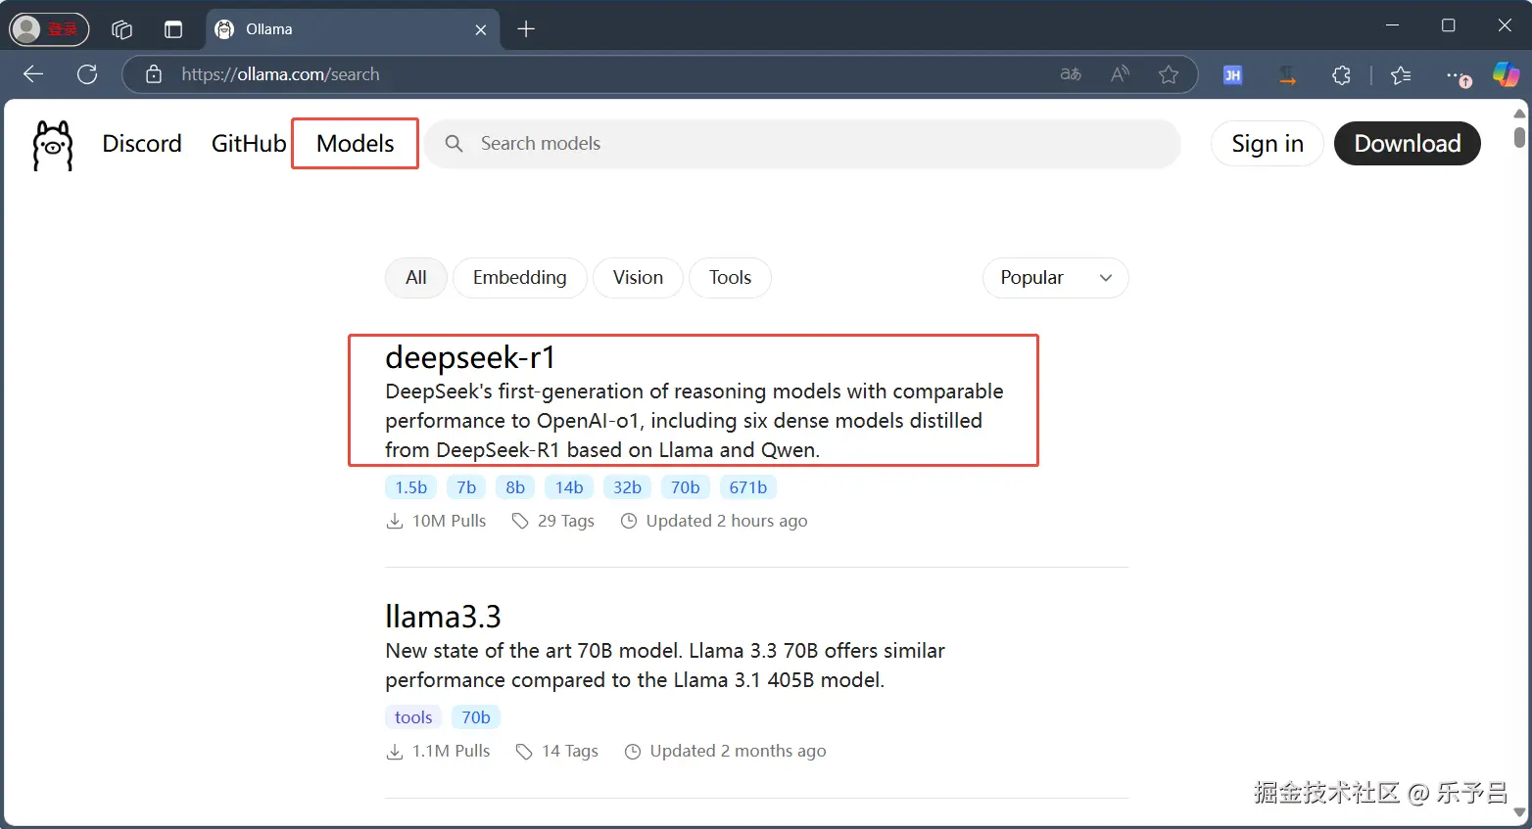Click the read aloud icon

coord(1120,74)
